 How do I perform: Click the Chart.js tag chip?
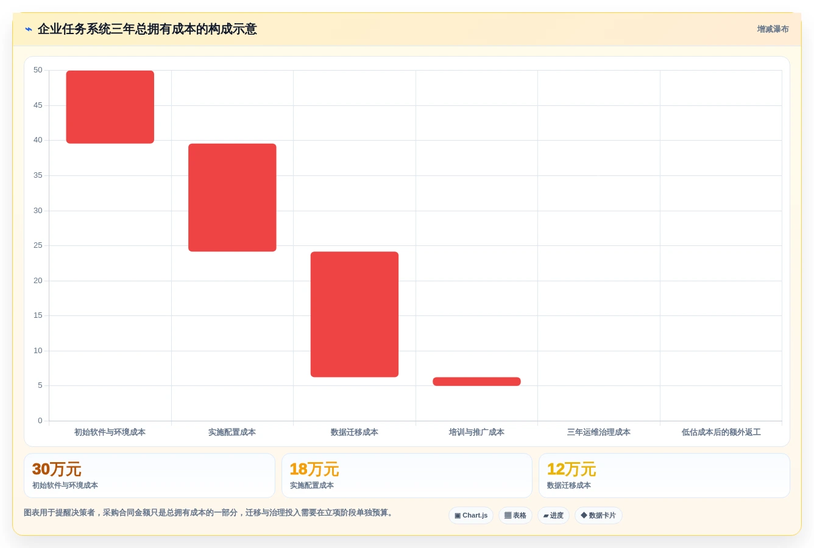471,516
